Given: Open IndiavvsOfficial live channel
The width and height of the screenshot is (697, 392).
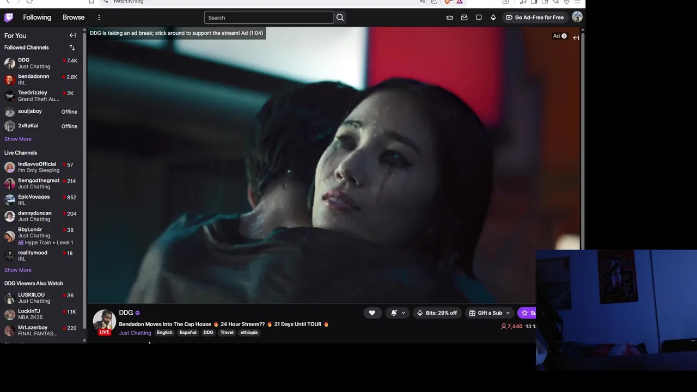Looking at the screenshot, I should 41,167.
